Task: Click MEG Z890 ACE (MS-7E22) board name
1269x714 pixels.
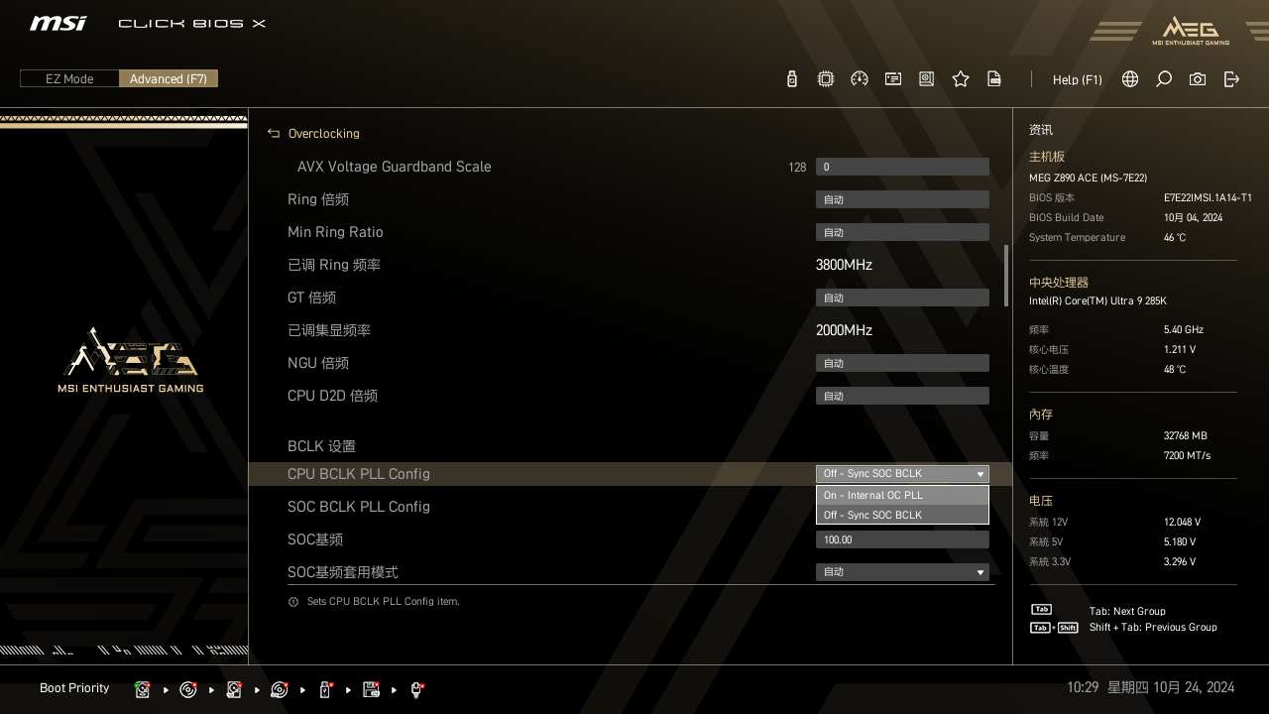Action: 1088,178
